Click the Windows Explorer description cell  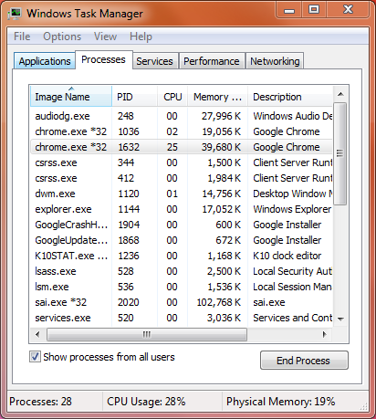pyautogui.click(x=292, y=209)
